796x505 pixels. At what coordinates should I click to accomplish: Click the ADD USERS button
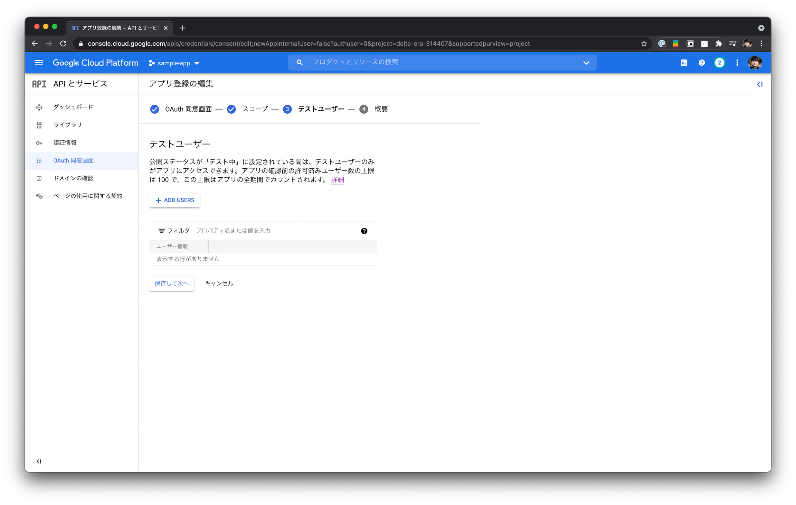[174, 200]
